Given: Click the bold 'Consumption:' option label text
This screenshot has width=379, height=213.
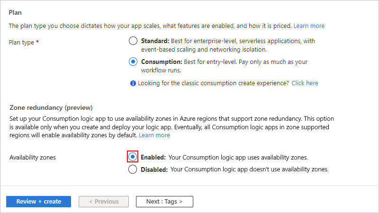Looking at the screenshot, I should click(x=162, y=62).
